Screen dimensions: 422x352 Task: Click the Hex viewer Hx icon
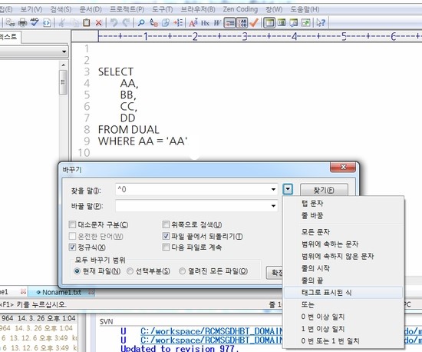[205, 23]
